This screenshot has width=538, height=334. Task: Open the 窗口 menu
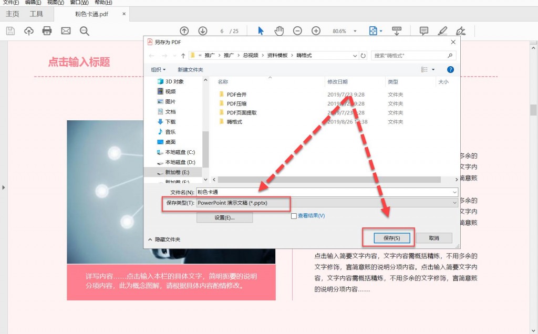point(79,3)
